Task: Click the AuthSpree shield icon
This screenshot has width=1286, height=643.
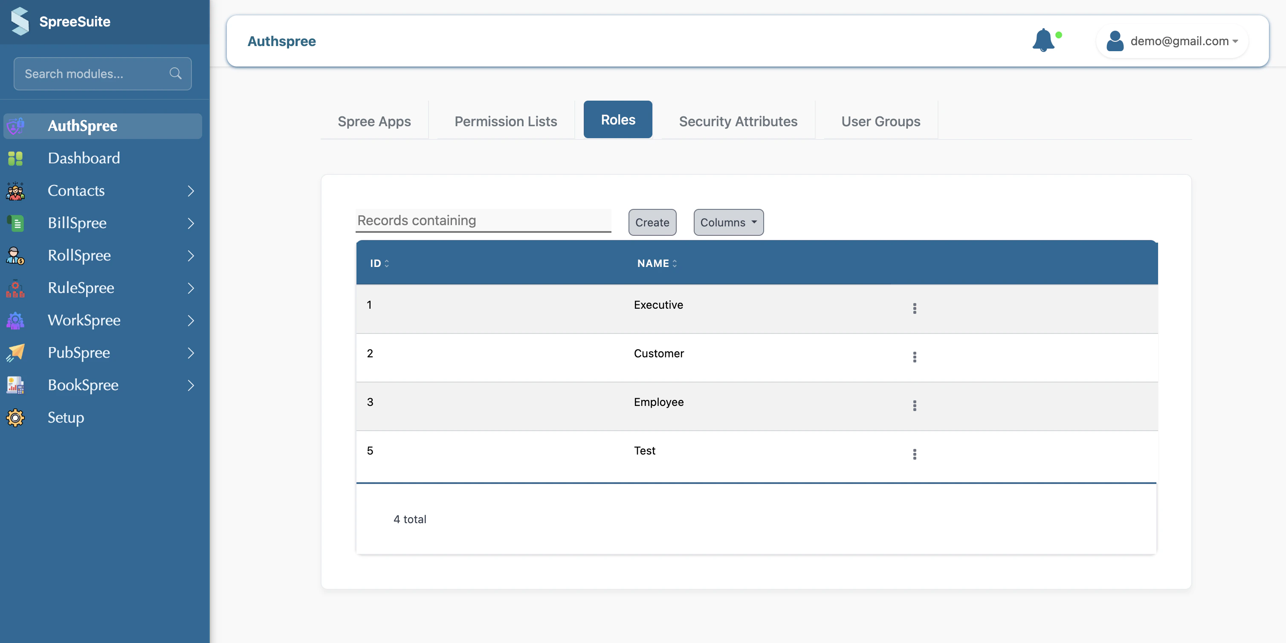Action: tap(15, 126)
